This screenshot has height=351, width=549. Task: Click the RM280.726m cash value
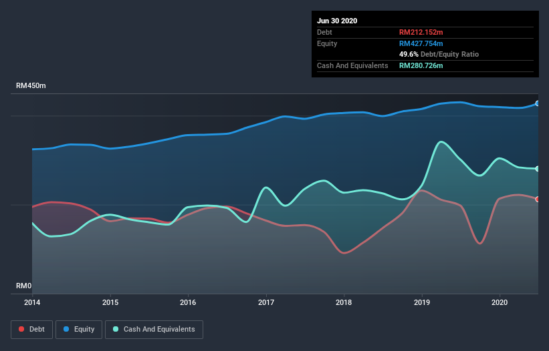[x=421, y=65]
